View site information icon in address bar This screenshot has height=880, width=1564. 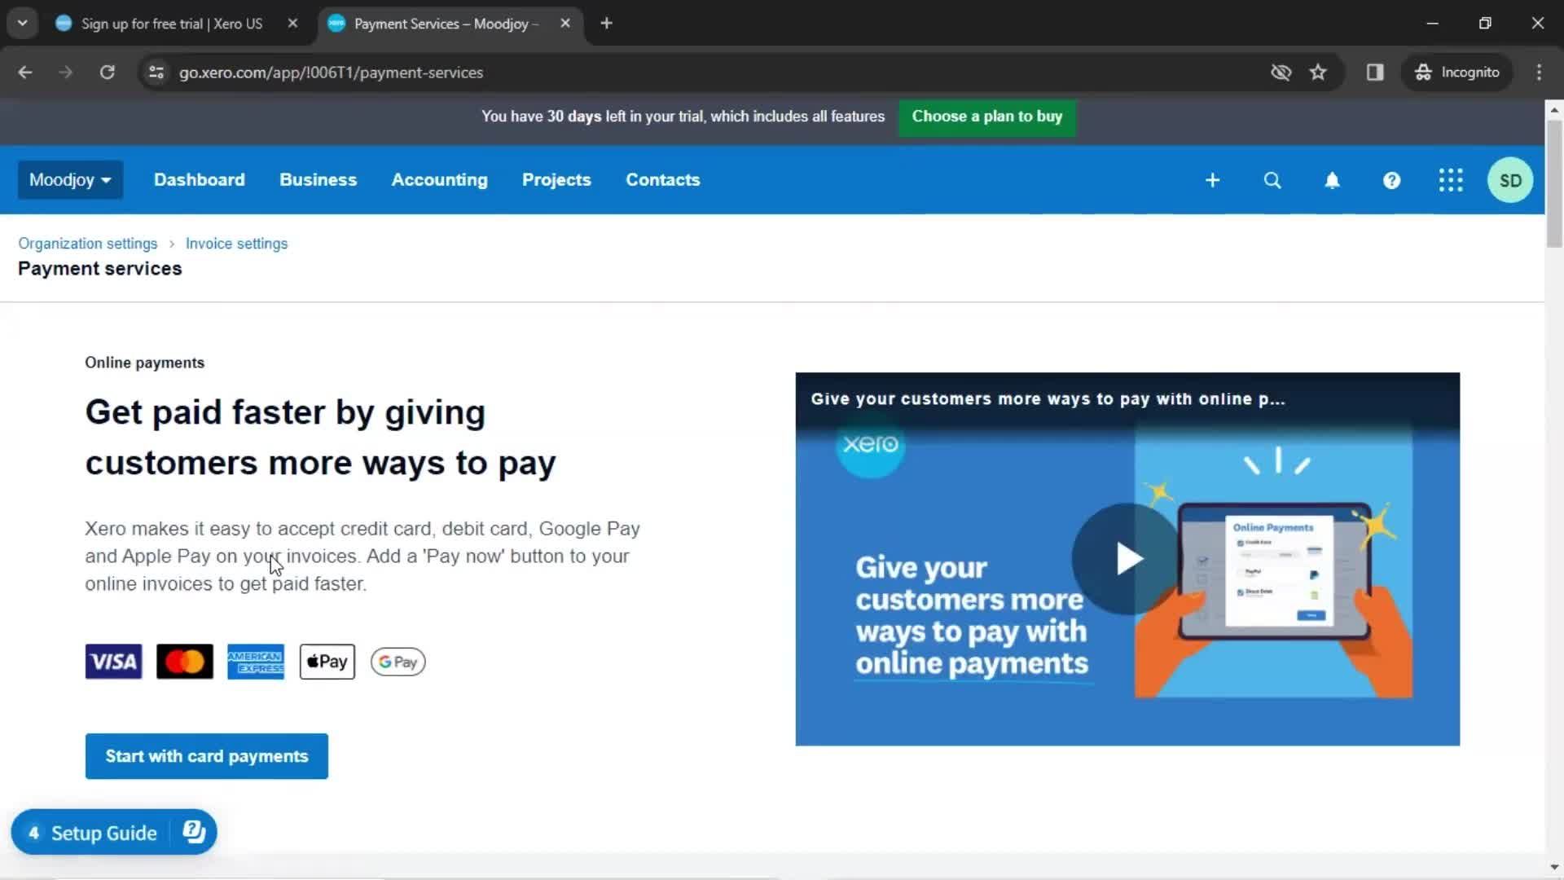[x=156, y=73]
